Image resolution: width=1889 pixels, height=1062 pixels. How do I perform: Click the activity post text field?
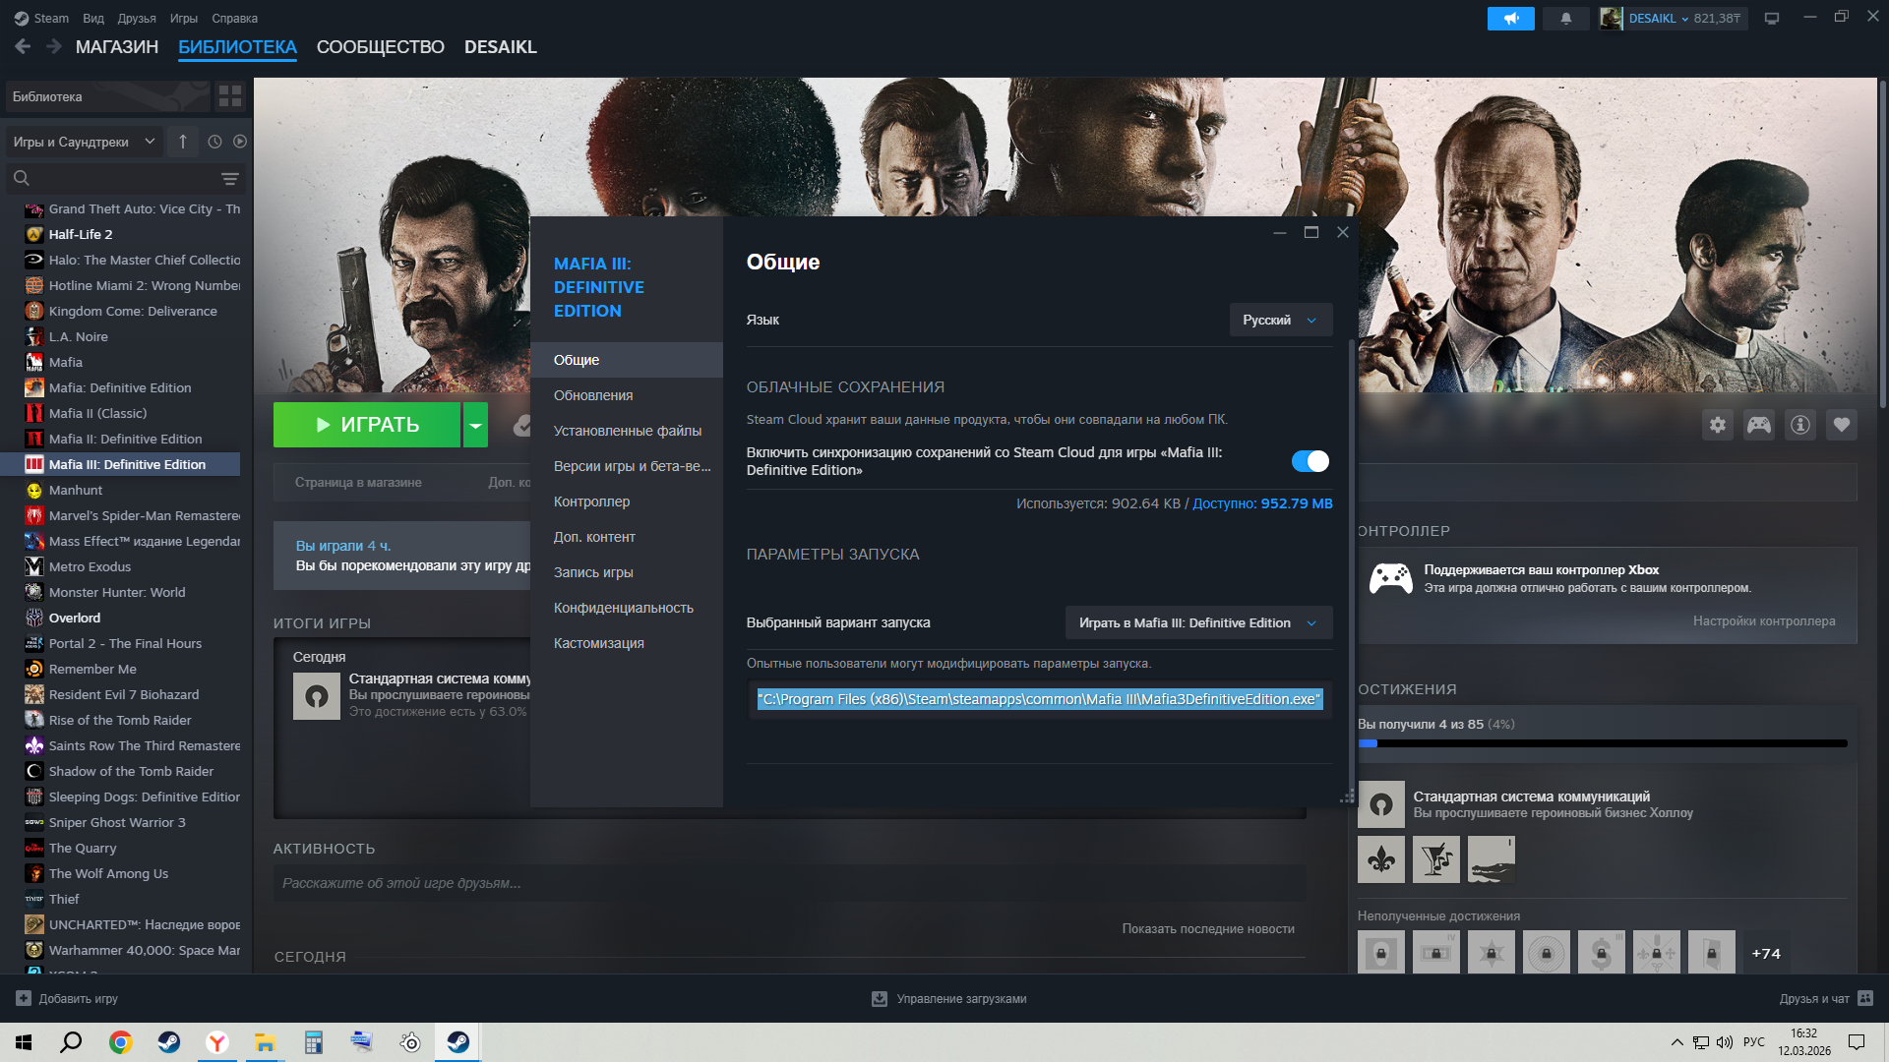point(789,883)
